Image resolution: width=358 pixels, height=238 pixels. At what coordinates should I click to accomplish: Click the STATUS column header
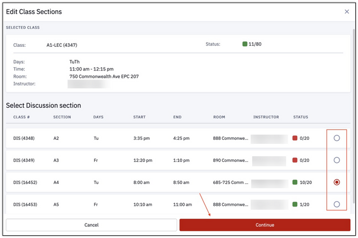coord(301,117)
